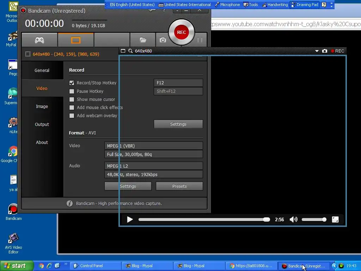Expand hidden system tray icons arrow
The height and width of the screenshot is (271, 361).
(334, 266)
